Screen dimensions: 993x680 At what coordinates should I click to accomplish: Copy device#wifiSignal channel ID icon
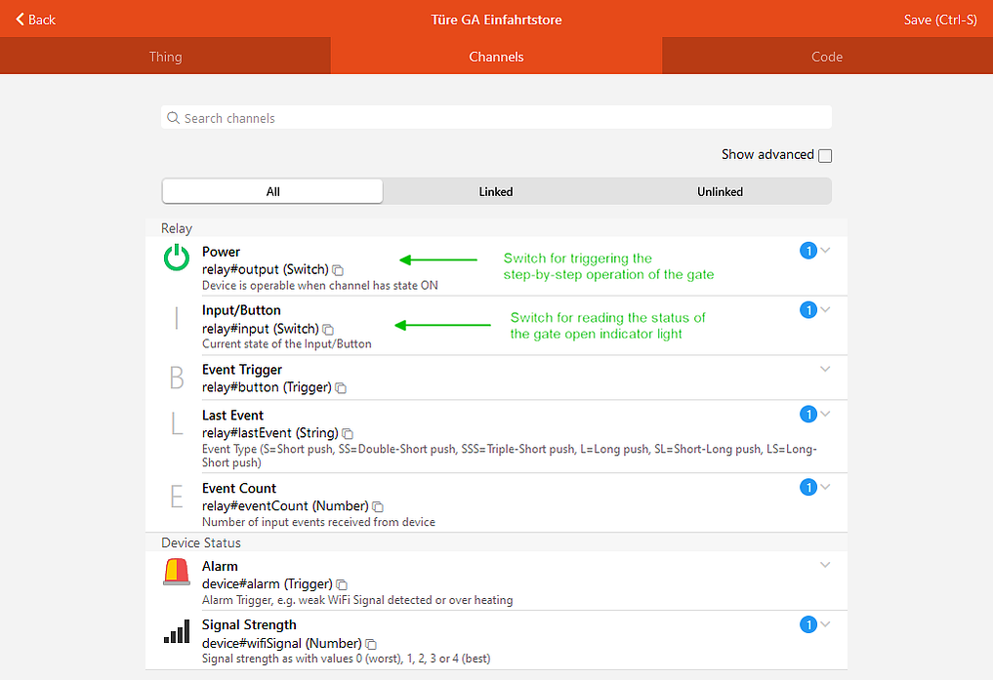(371, 644)
